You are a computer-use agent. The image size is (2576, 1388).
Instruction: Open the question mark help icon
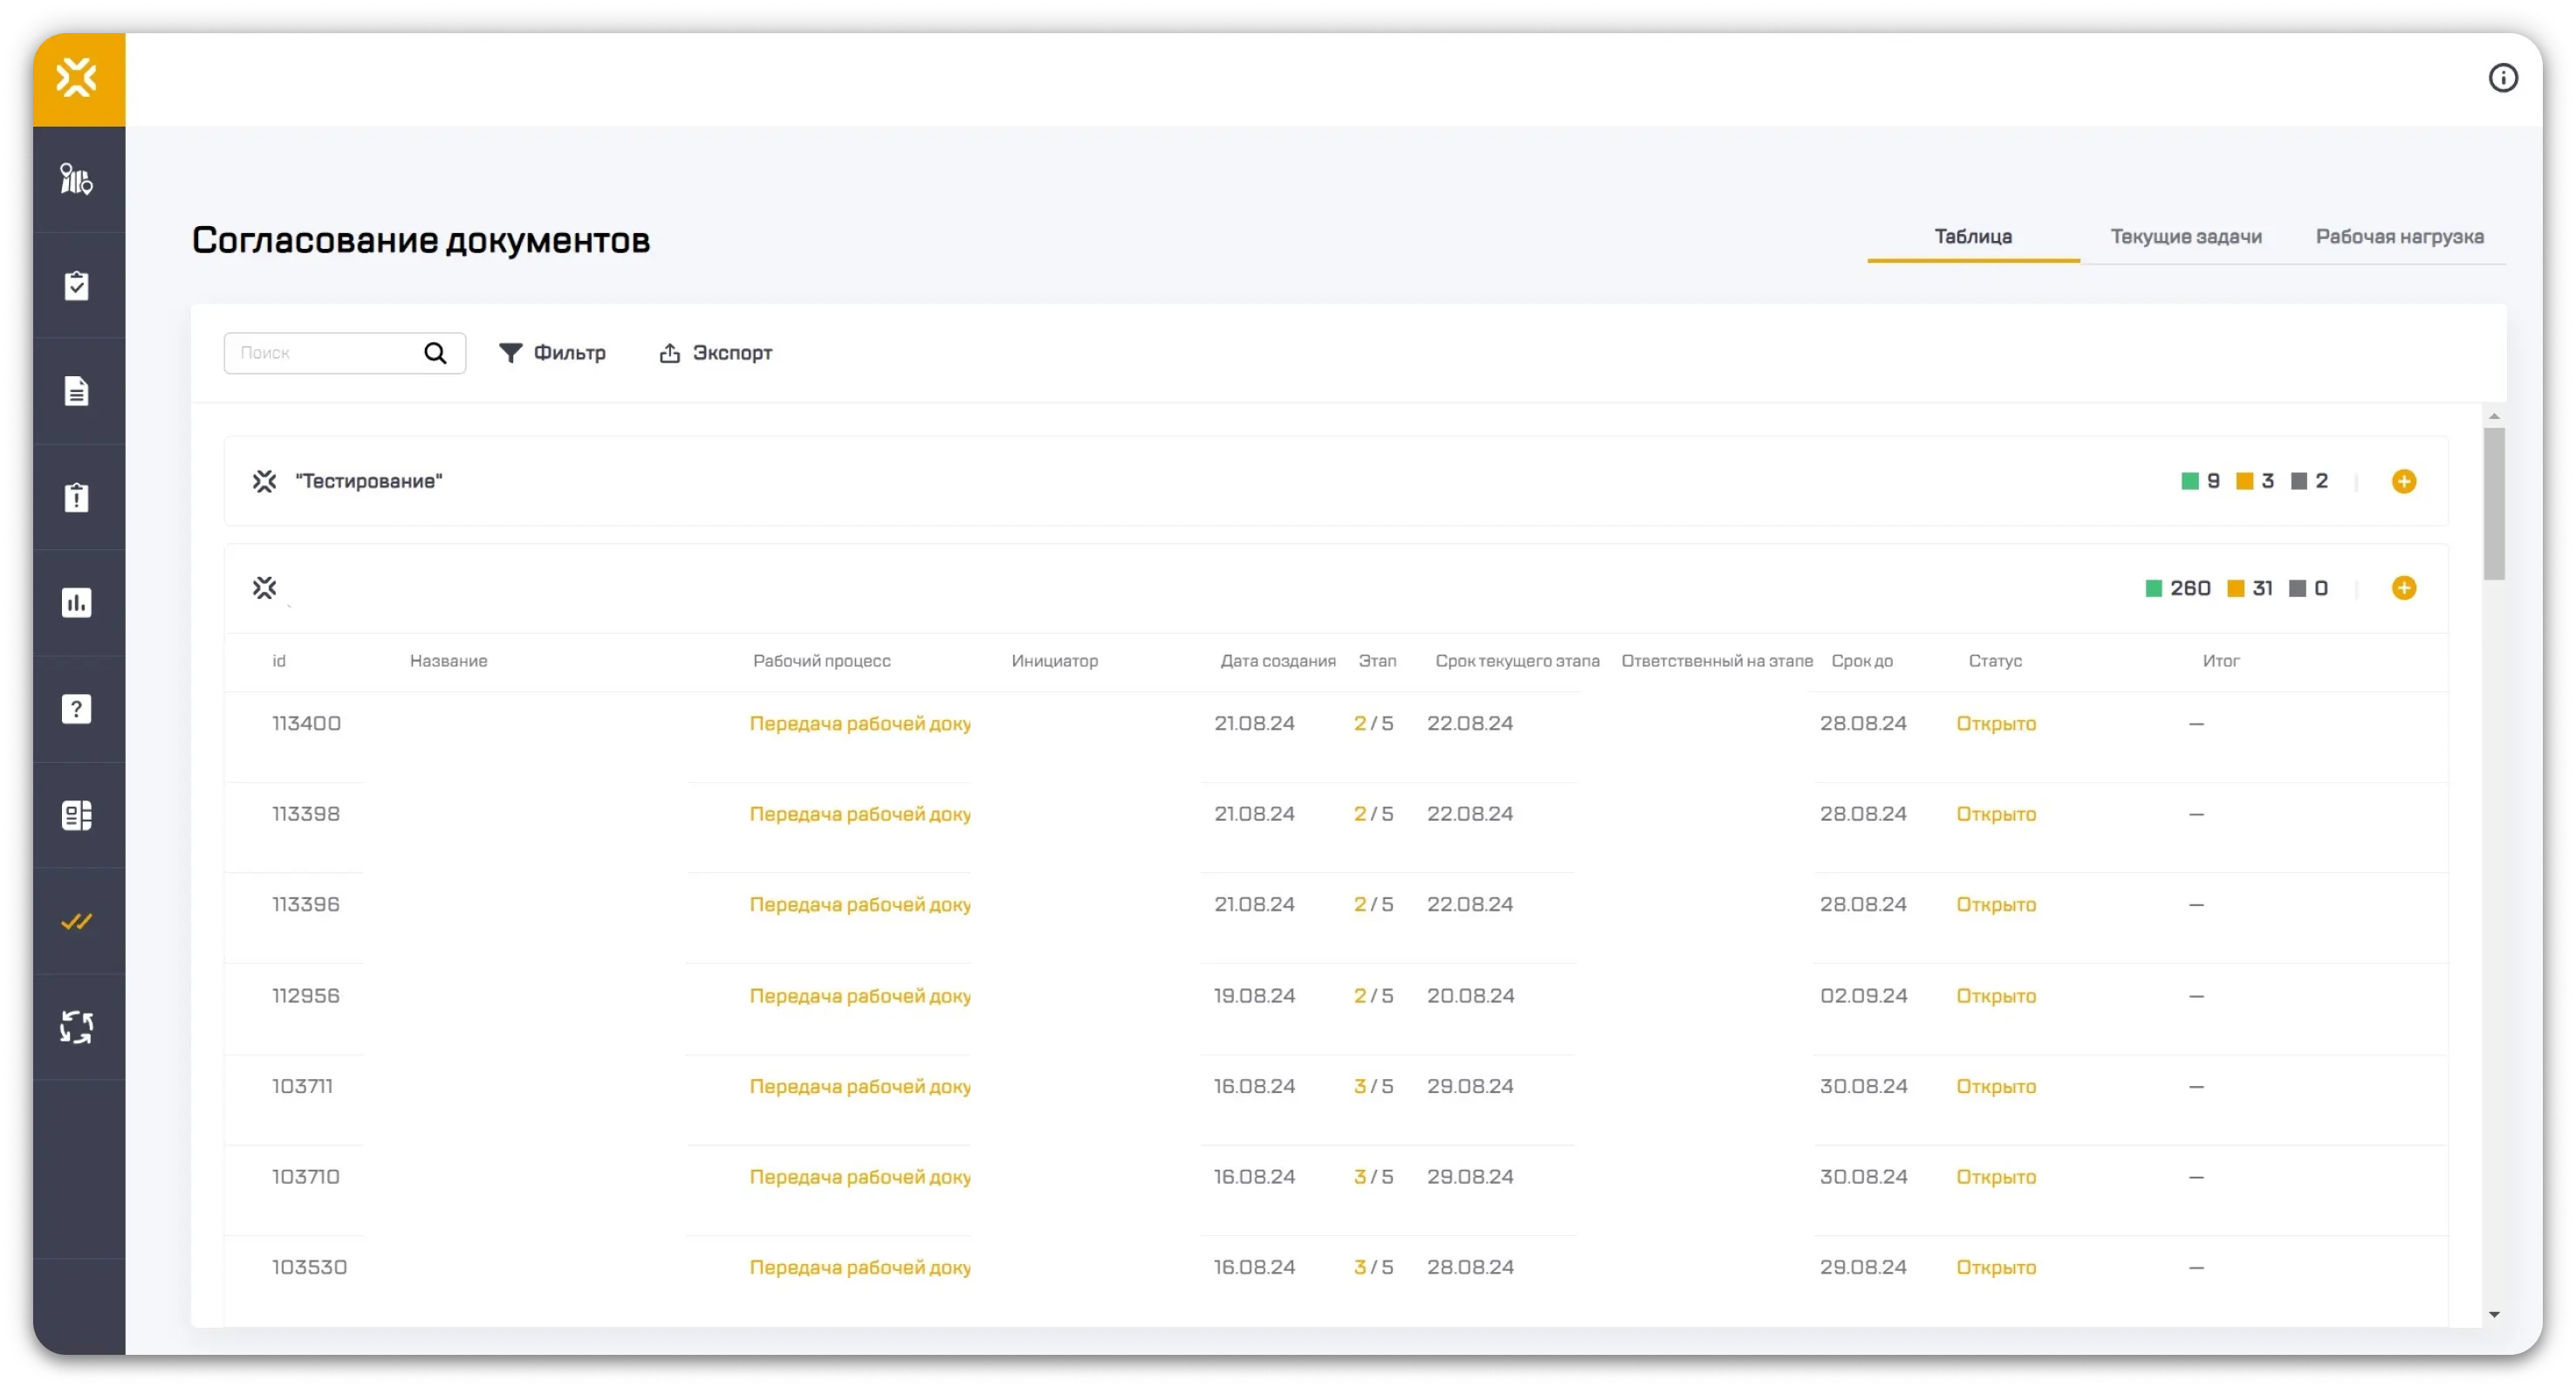77,710
